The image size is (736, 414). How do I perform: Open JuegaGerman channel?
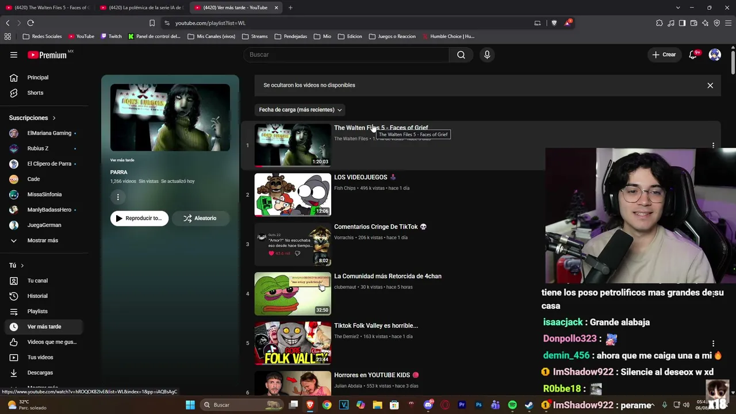[44, 225]
